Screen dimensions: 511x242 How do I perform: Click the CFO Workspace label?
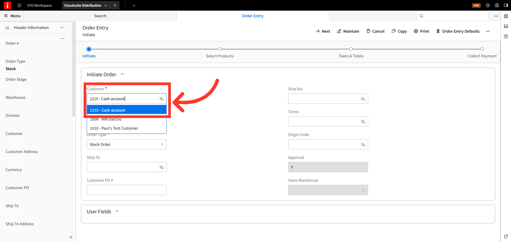[39, 5]
